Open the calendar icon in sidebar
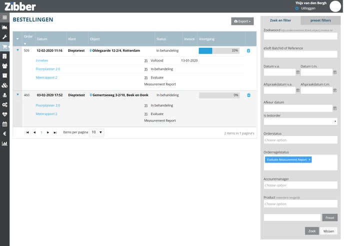 [x=4, y=124]
